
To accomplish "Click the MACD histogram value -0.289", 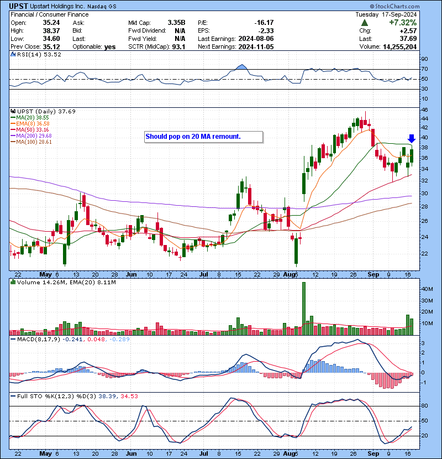I will (x=120, y=339).
